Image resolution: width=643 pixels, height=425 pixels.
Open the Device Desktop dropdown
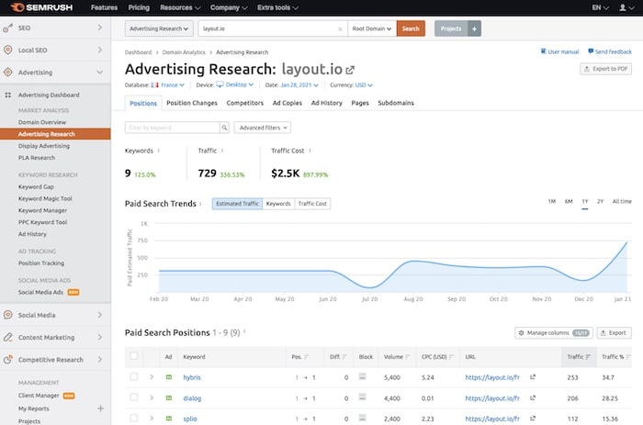click(235, 84)
